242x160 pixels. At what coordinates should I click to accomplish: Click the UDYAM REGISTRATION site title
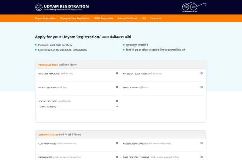click(x=66, y=6)
